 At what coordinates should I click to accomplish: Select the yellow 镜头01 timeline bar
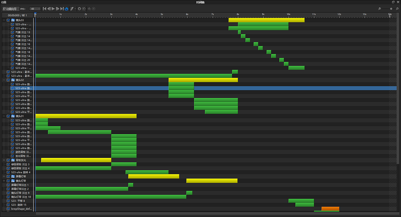coord(86,116)
